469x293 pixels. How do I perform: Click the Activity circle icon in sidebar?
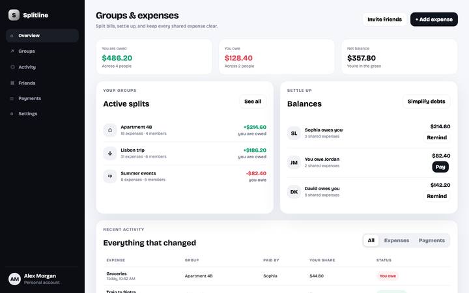click(x=12, y=67)
